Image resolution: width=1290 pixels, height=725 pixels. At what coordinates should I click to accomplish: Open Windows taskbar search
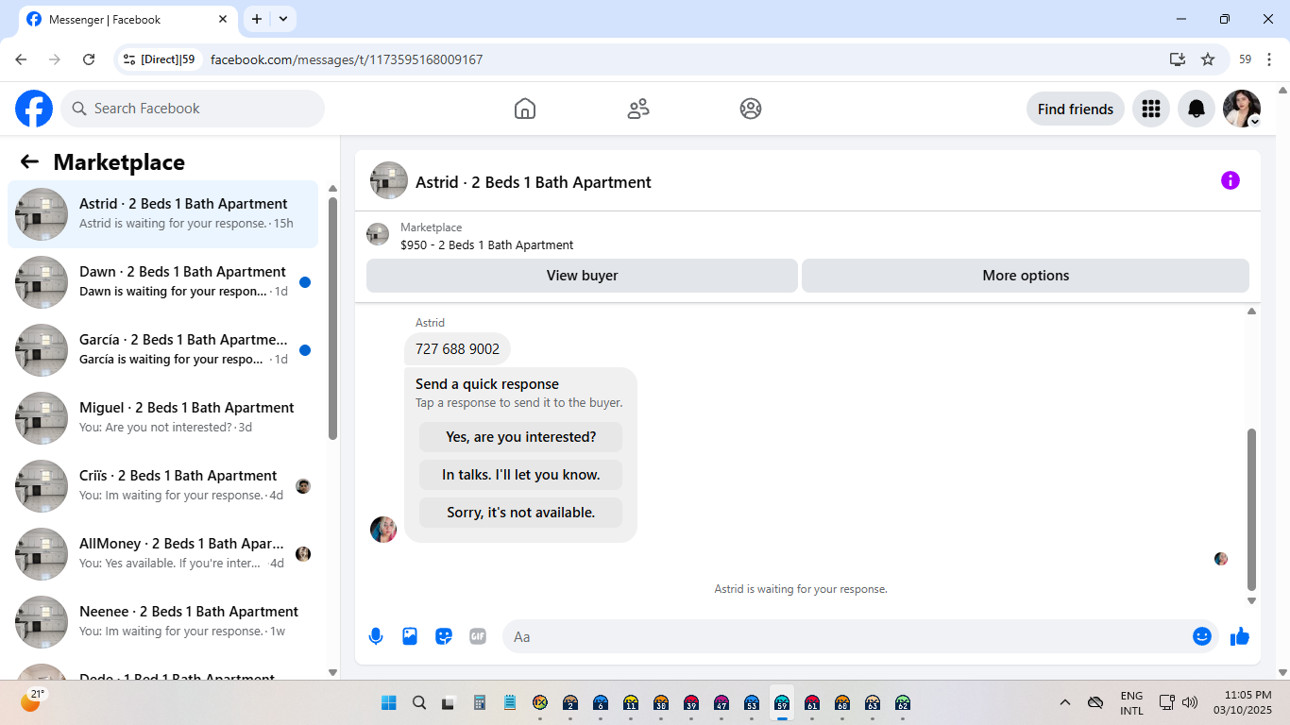419,703
